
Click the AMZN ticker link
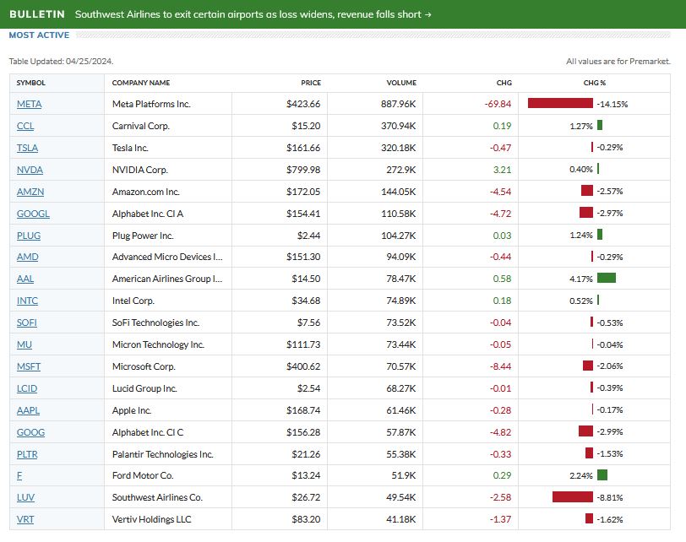click(30, 192)
